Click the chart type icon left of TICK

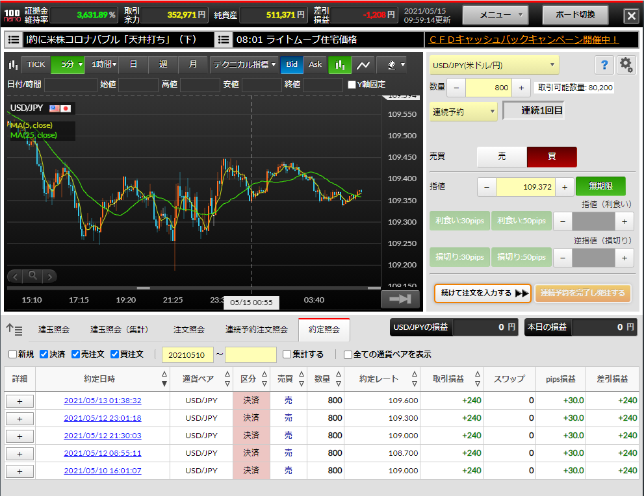tap(13, 64)
